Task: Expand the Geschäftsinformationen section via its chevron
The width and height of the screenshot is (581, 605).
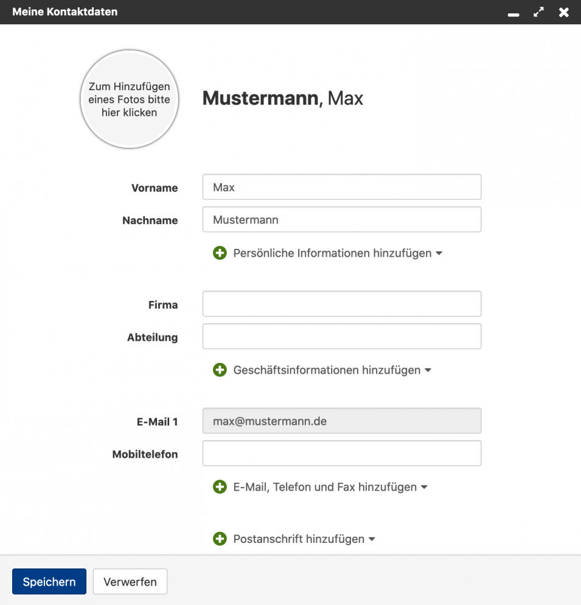Action: 428,370
